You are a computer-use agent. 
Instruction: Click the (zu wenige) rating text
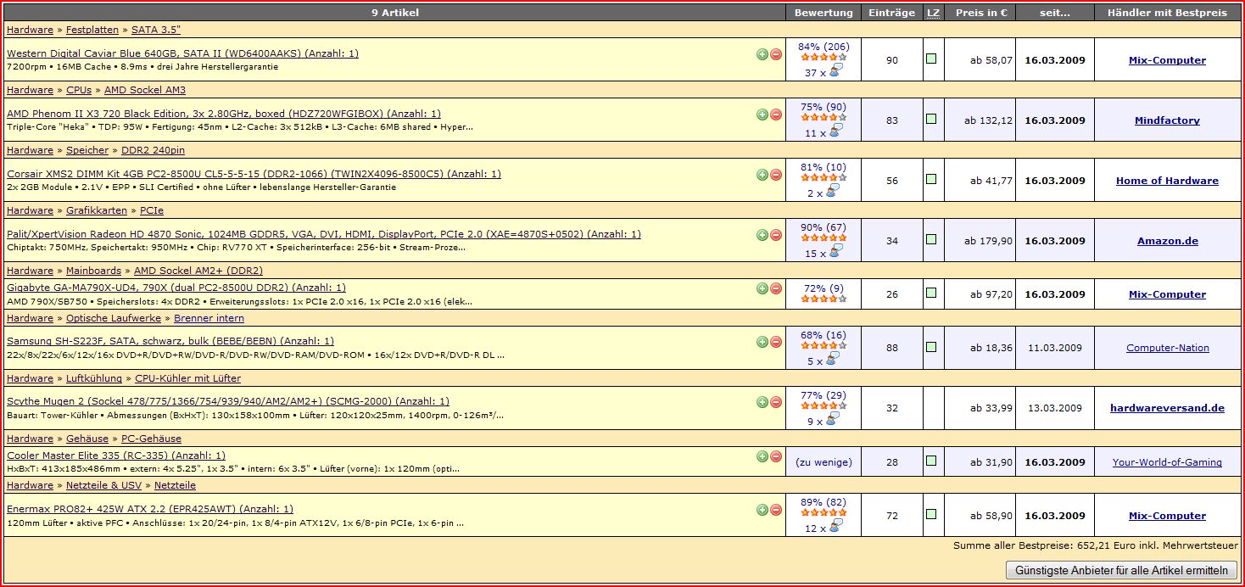click(823, 462)
